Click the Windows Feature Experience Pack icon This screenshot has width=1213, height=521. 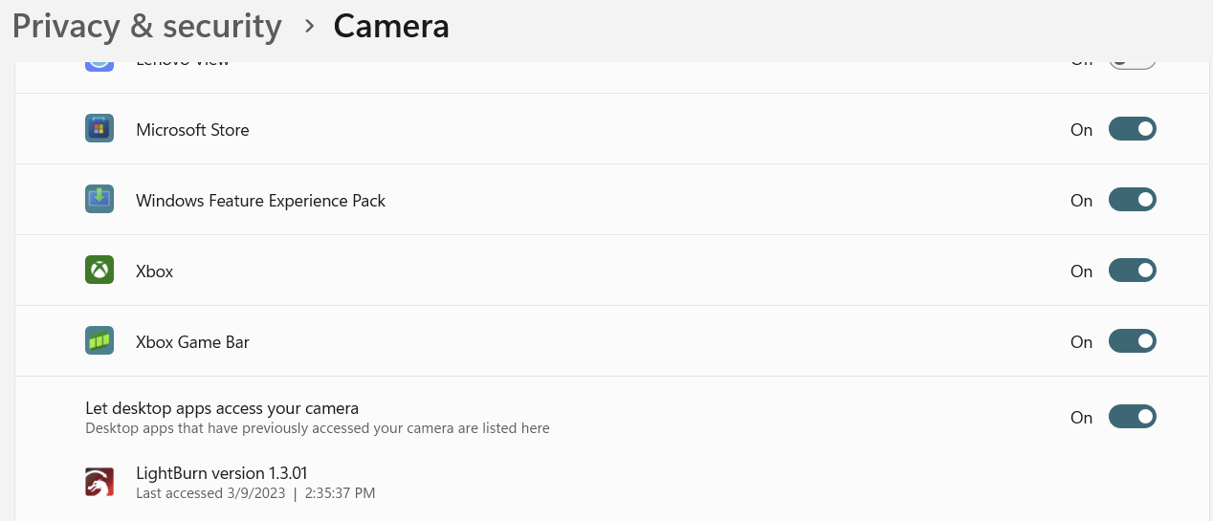[99, 200]
